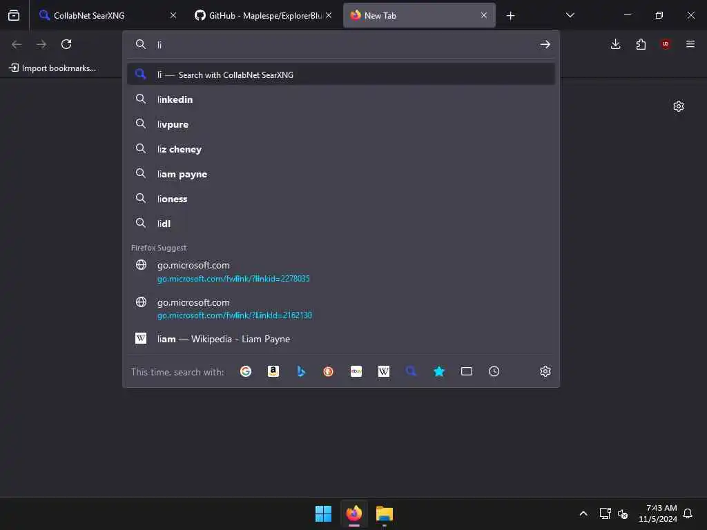Open the Firefox application menu
The image size is (707, 530).
(x=690, y=44)
